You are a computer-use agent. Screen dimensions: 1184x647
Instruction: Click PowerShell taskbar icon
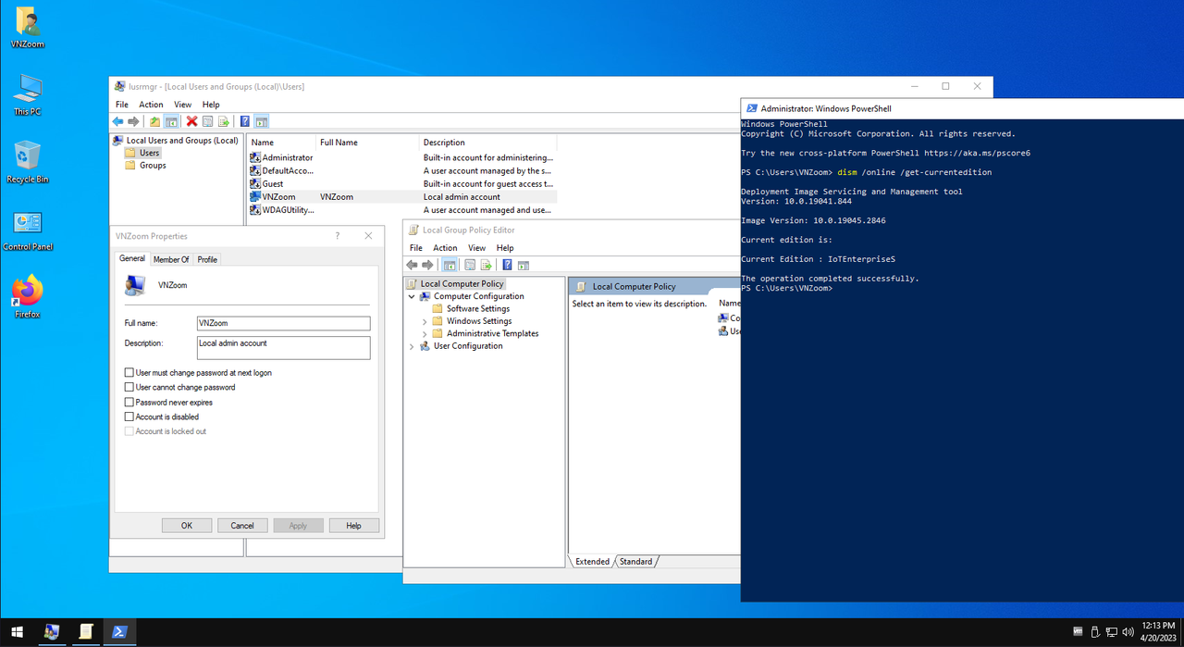[119, 632]
